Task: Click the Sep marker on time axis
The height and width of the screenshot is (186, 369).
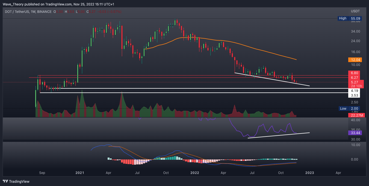Action: [x=42, y=173]
